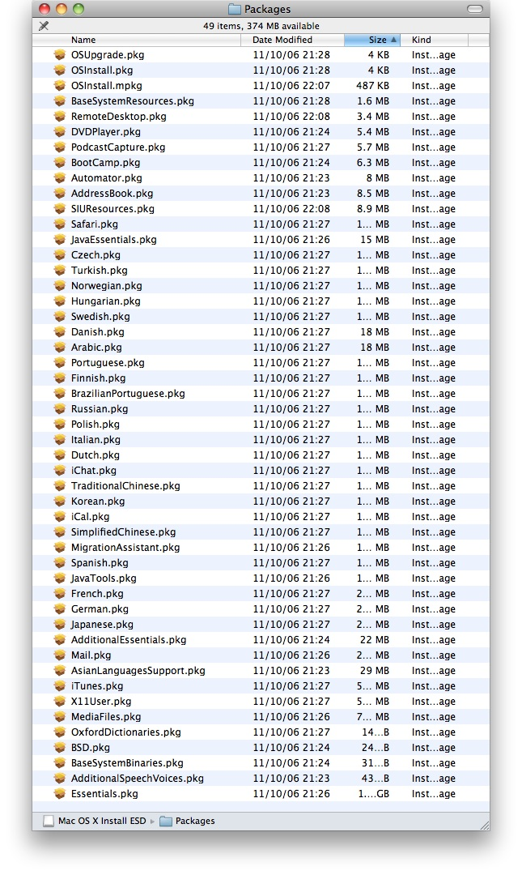Screen dimensions: 522x875
Task: Select Turkish.pkg in the list
Action: 100,270
